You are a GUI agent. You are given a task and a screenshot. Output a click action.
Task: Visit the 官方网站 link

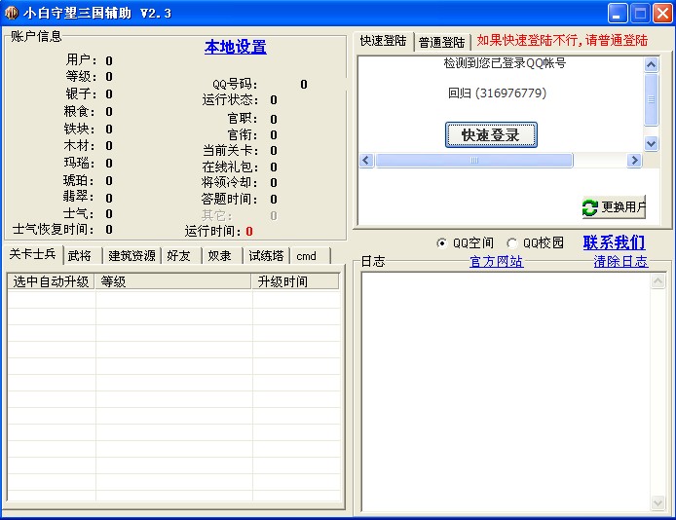click(x=496, y=262)
